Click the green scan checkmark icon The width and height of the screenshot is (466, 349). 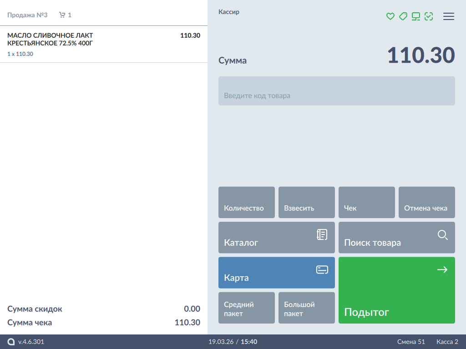coord(428,16)
